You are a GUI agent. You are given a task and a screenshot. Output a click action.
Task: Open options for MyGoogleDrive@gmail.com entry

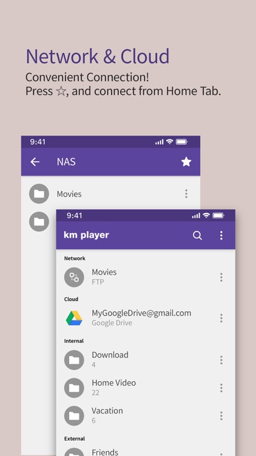click(221, 318)
